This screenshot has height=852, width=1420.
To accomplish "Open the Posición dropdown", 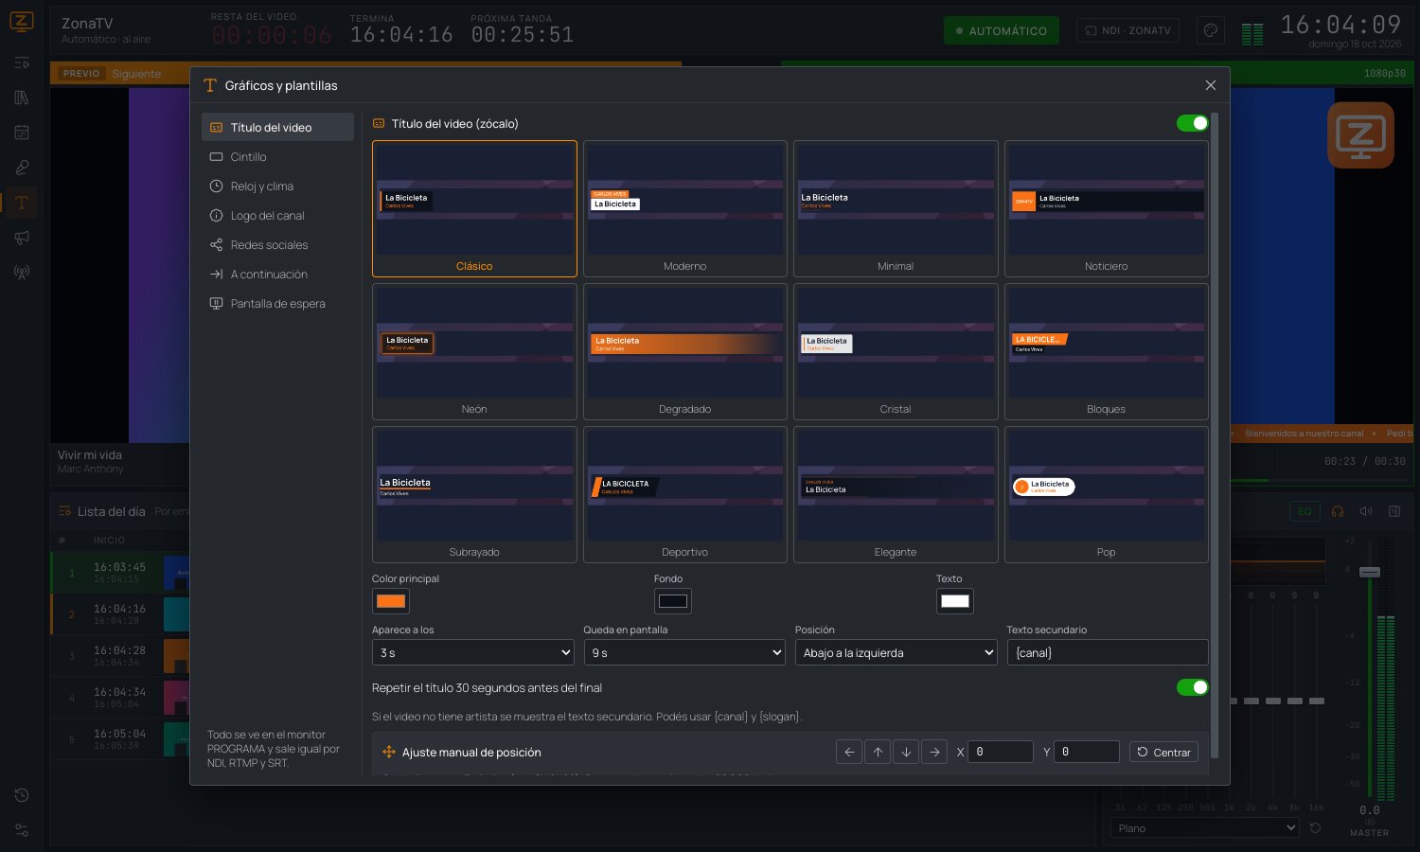I will (x=896, y=652).
